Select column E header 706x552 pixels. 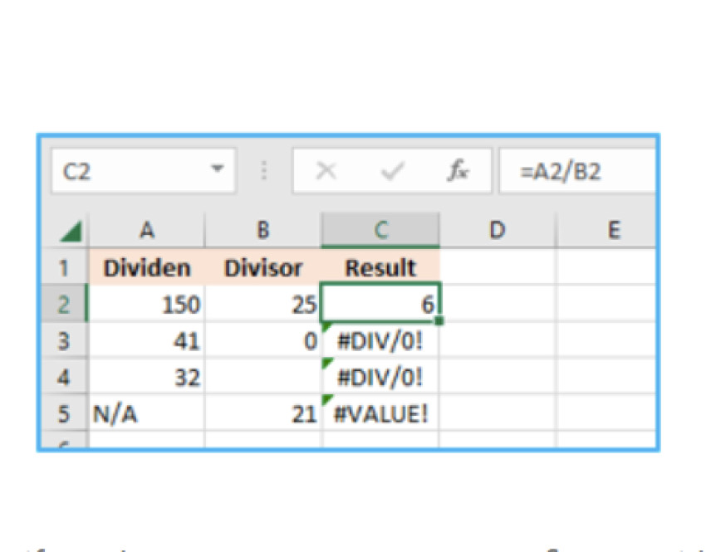[x=612, y=230]
